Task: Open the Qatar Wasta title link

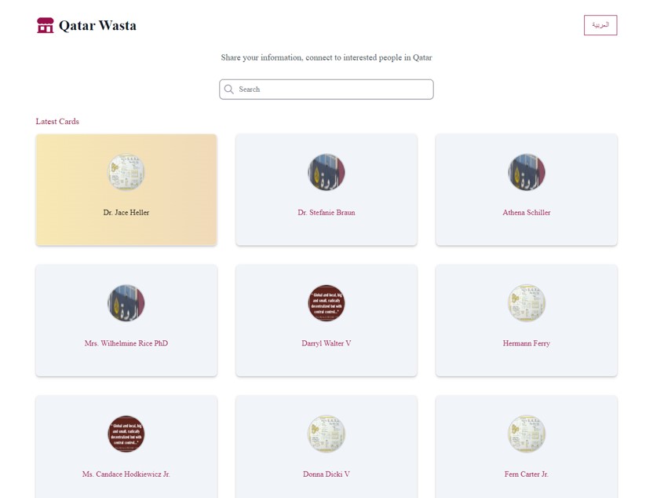Action: coord(97,26)
